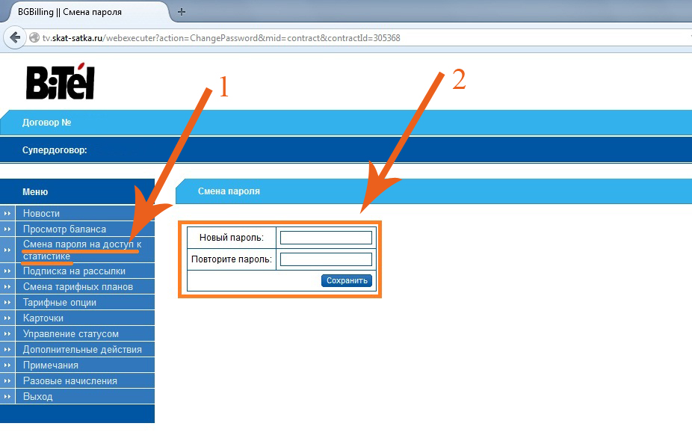Open Разовые начисления
This screenshot has height=441, width=692.
[69, 381]
